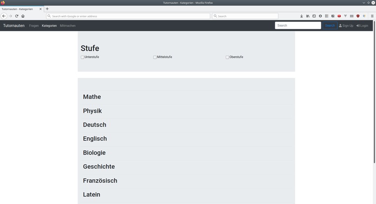This screenshot has width=376, height=204.
Task: Click the red YouTube-style extension icon
Action: [x=339, y=16]
